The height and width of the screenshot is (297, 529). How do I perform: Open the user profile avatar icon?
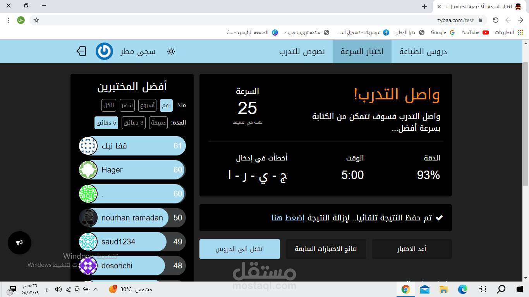pyautogui.click(x=104, y=51)
